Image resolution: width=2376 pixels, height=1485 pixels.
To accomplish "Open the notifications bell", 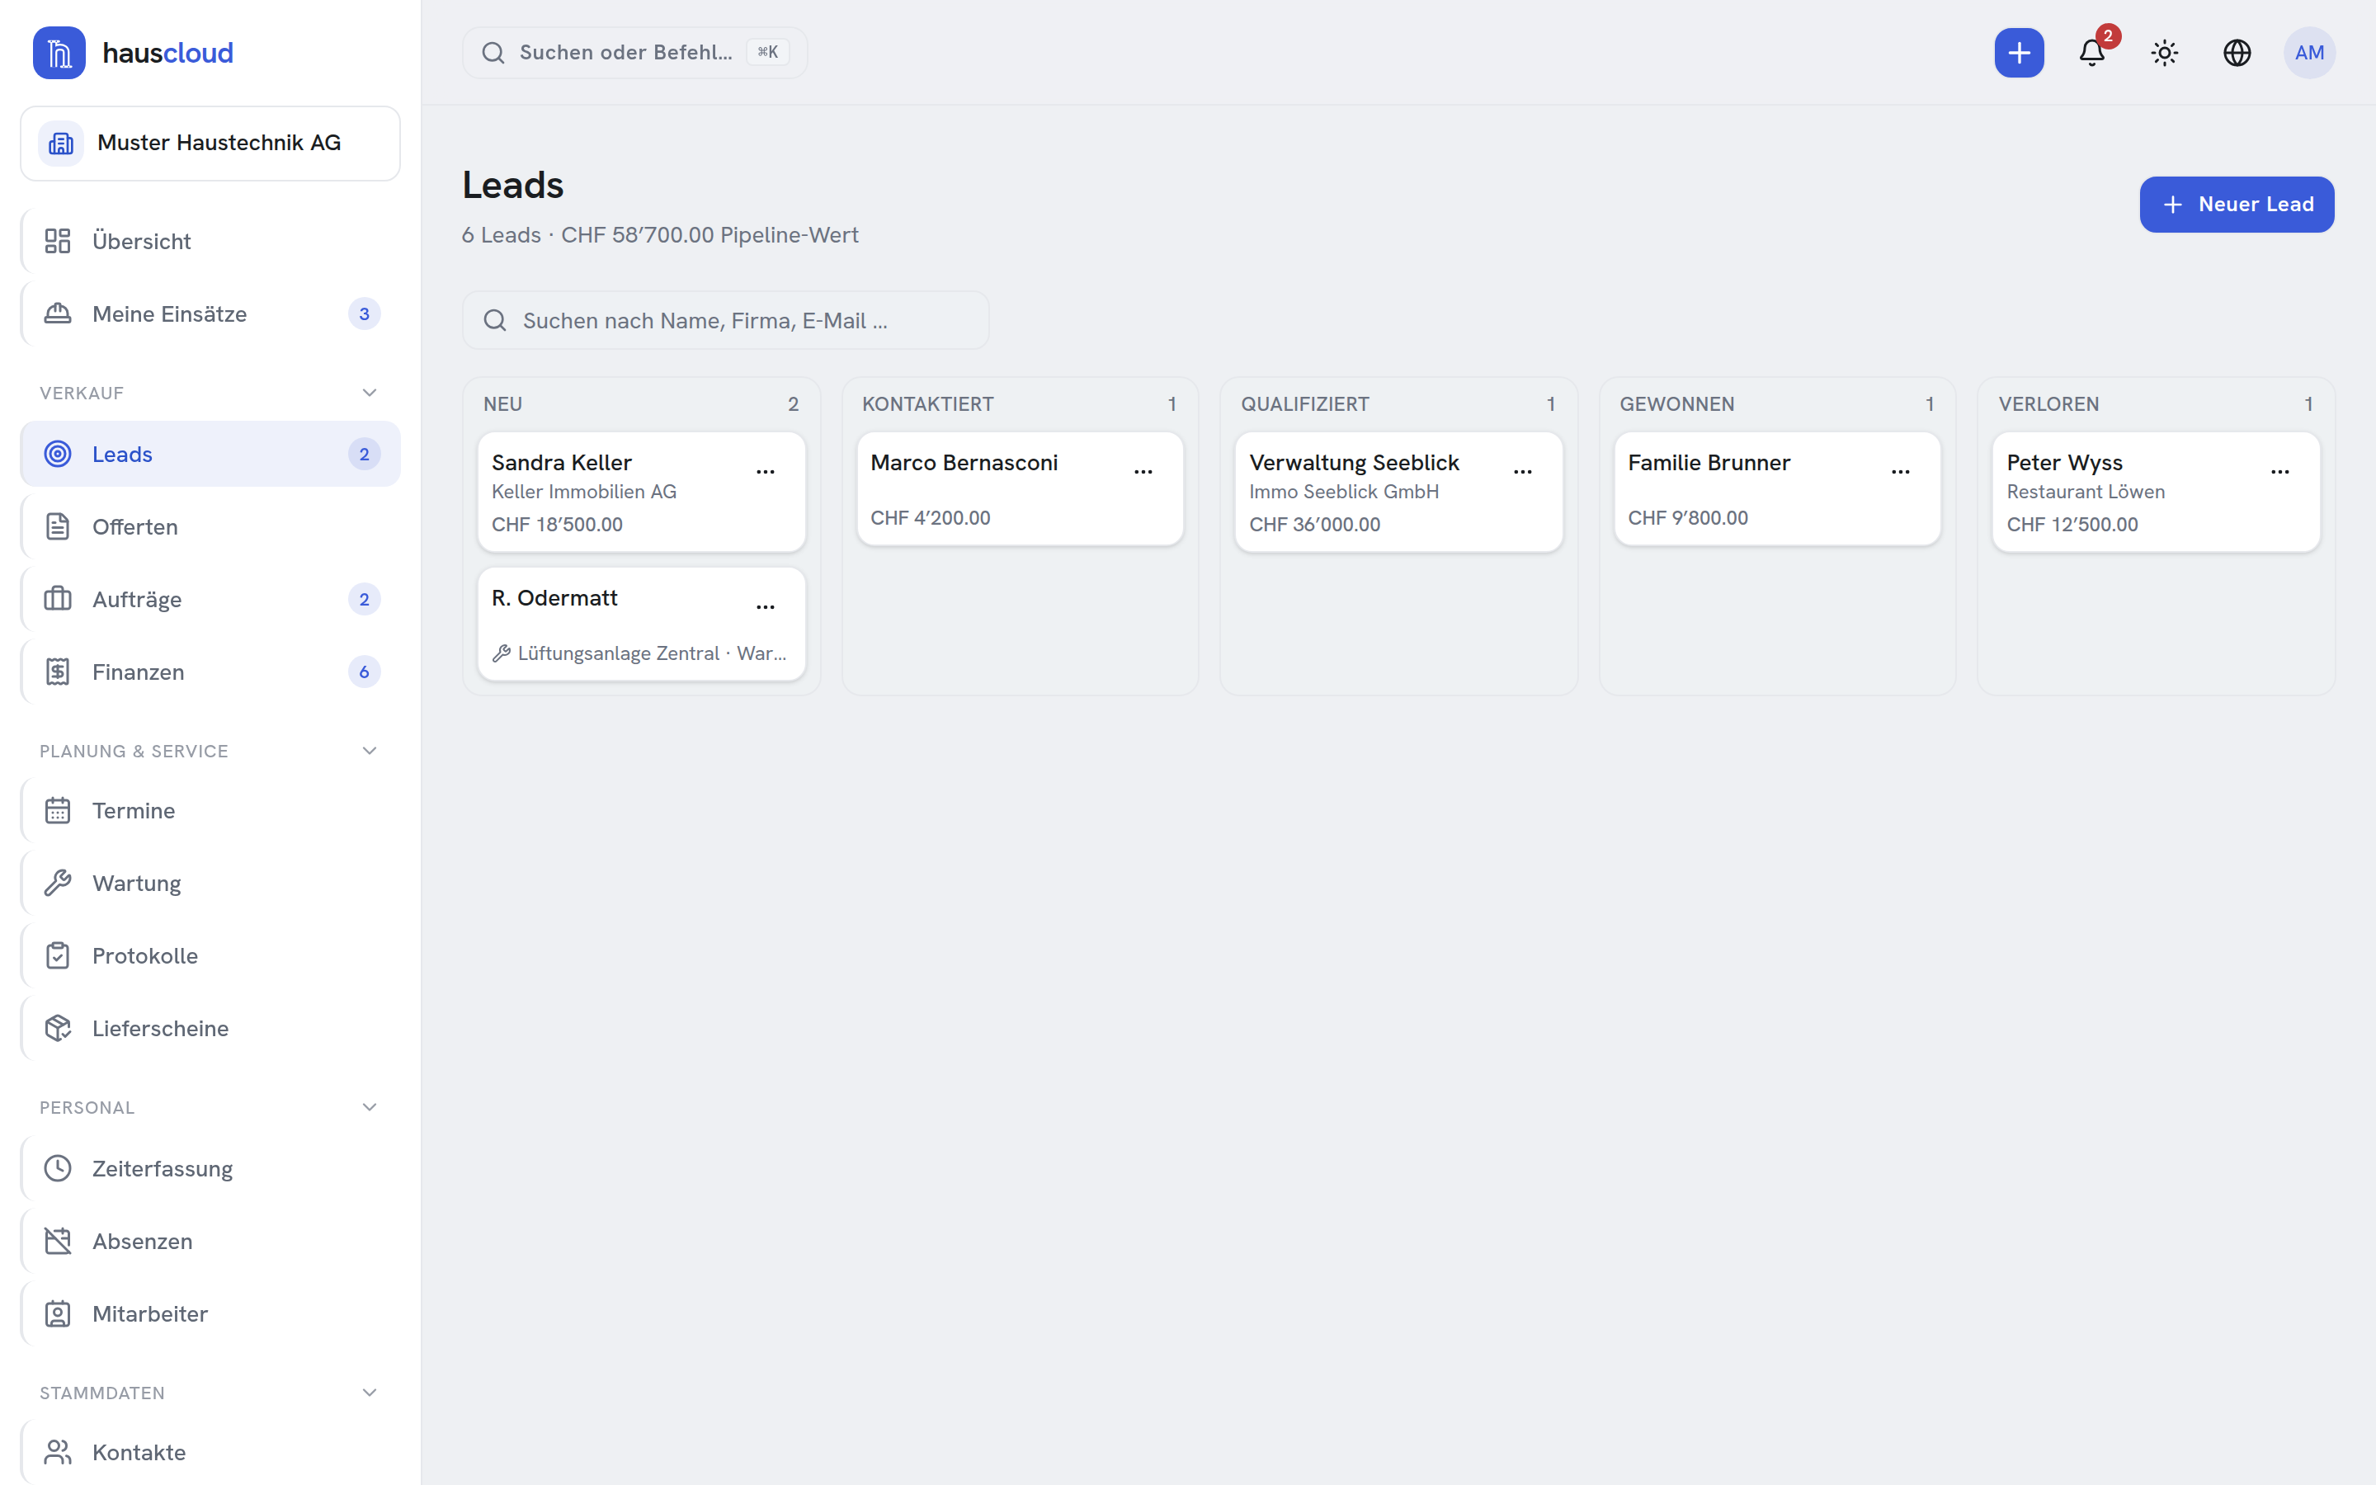I will tap(2092, 53).
